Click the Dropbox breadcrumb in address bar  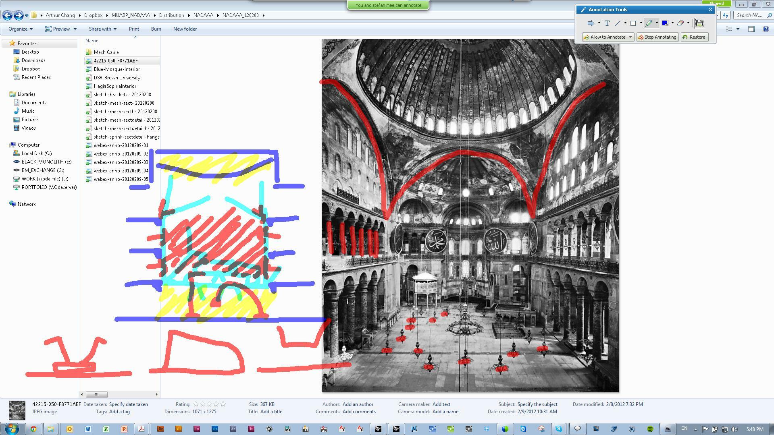coord(93,15)
